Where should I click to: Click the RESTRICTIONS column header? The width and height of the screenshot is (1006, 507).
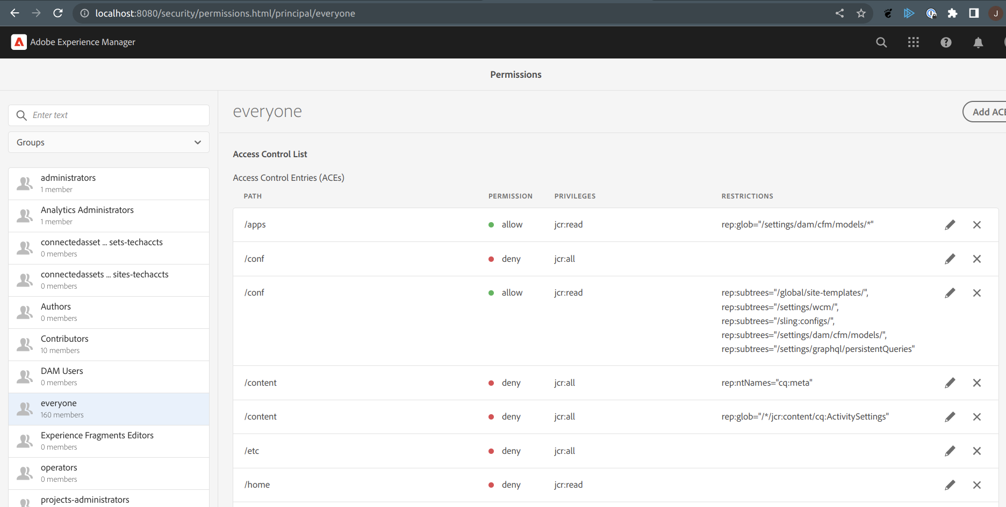(747, 196)
